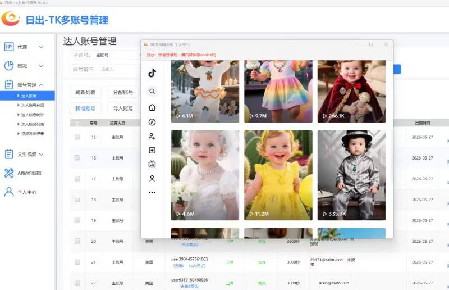Go to the TikTok home feed icon
The image size is (449, 290).
(152, 107)
